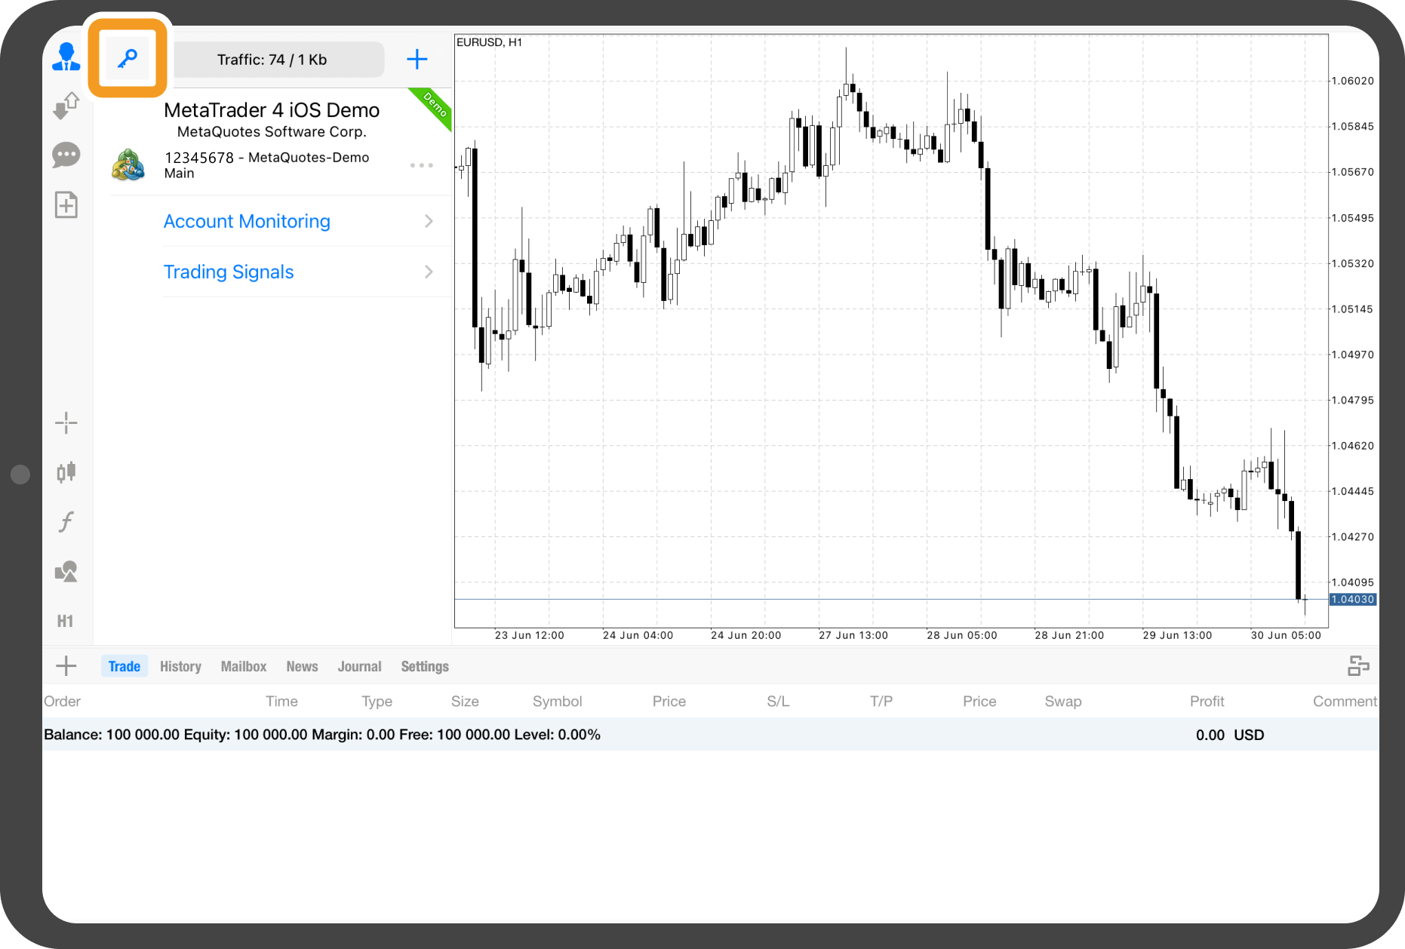Tap the blue plus to add account
Image resolution: width=1405 pixels, height=949 pixels.
(x=417, y=60)
